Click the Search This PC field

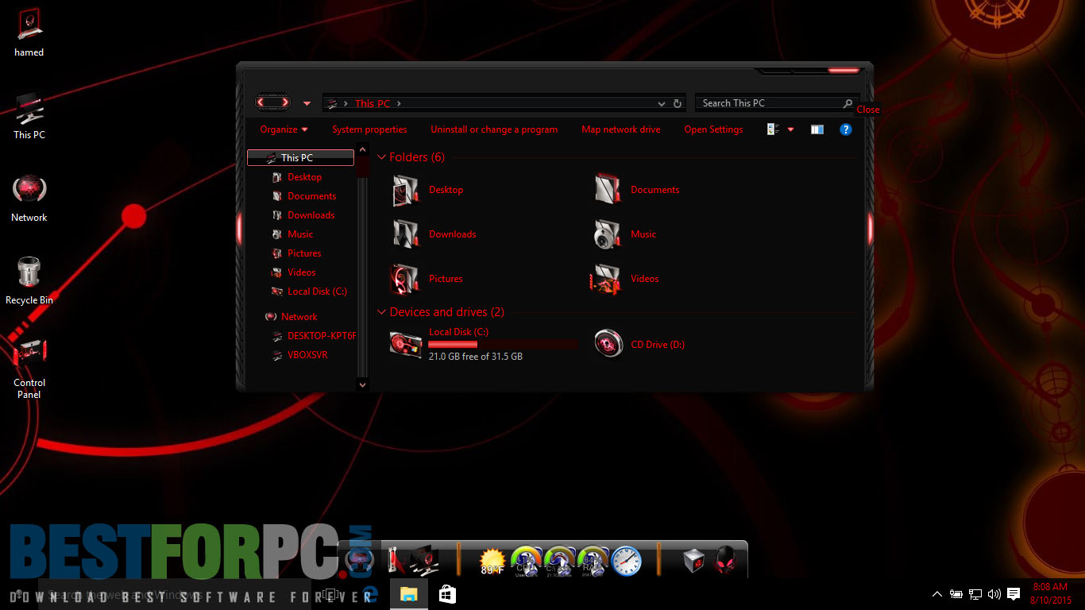777,103
